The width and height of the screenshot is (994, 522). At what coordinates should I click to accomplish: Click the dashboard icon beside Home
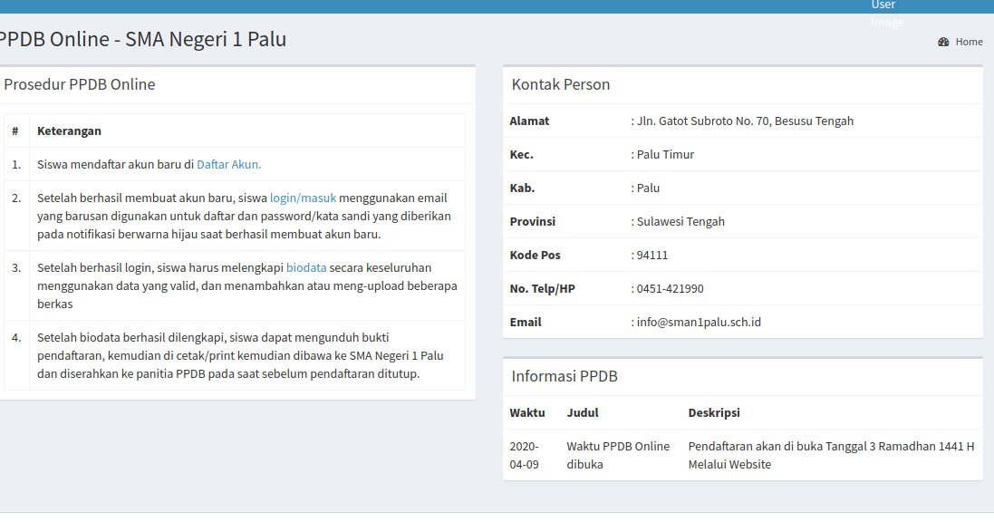943,42
